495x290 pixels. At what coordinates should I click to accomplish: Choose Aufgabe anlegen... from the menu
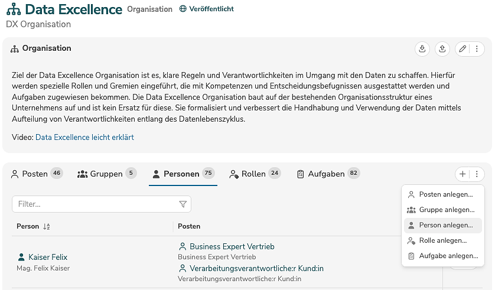(443, 256)
